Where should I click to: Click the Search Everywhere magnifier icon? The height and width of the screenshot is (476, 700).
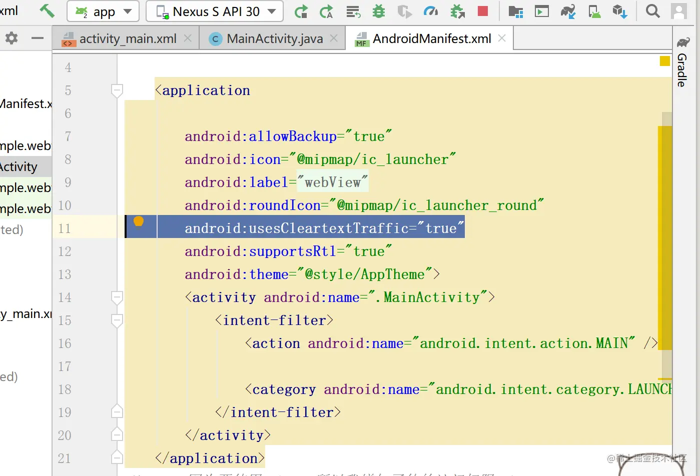[653, 10]
